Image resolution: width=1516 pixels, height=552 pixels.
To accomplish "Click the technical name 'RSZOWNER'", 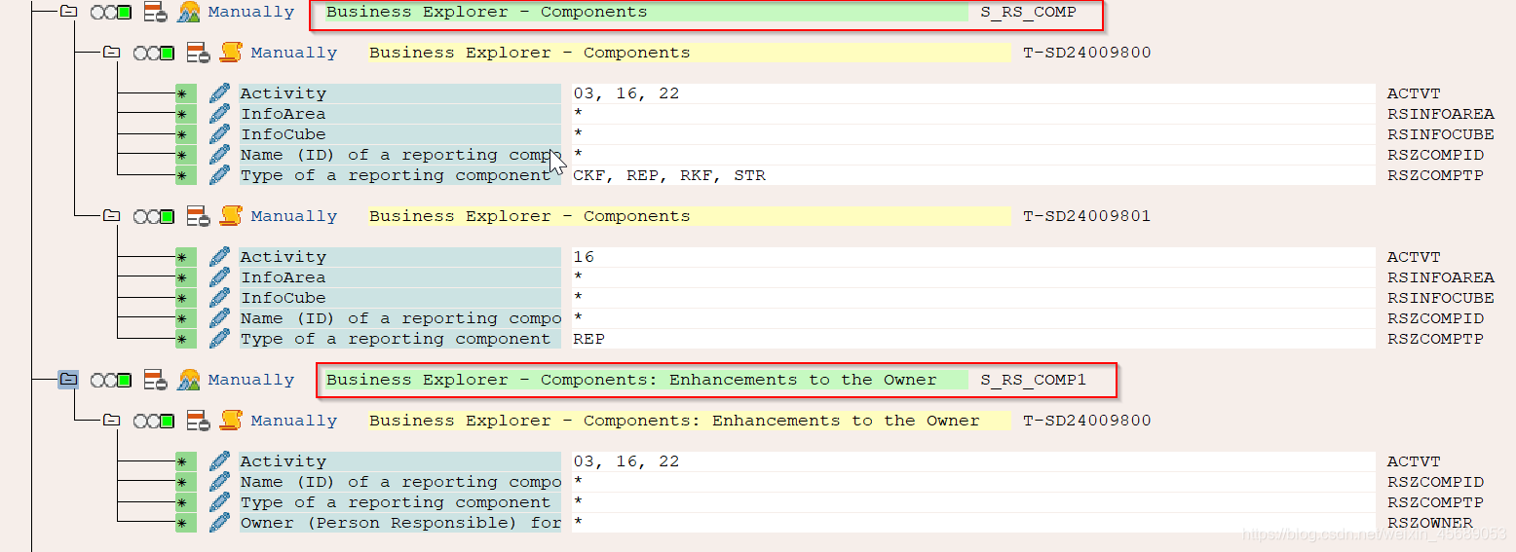I will click(x=1430, y=523).
